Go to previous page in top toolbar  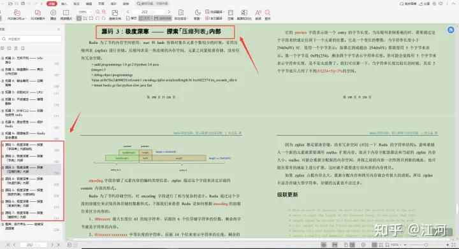tap(128, 12)
